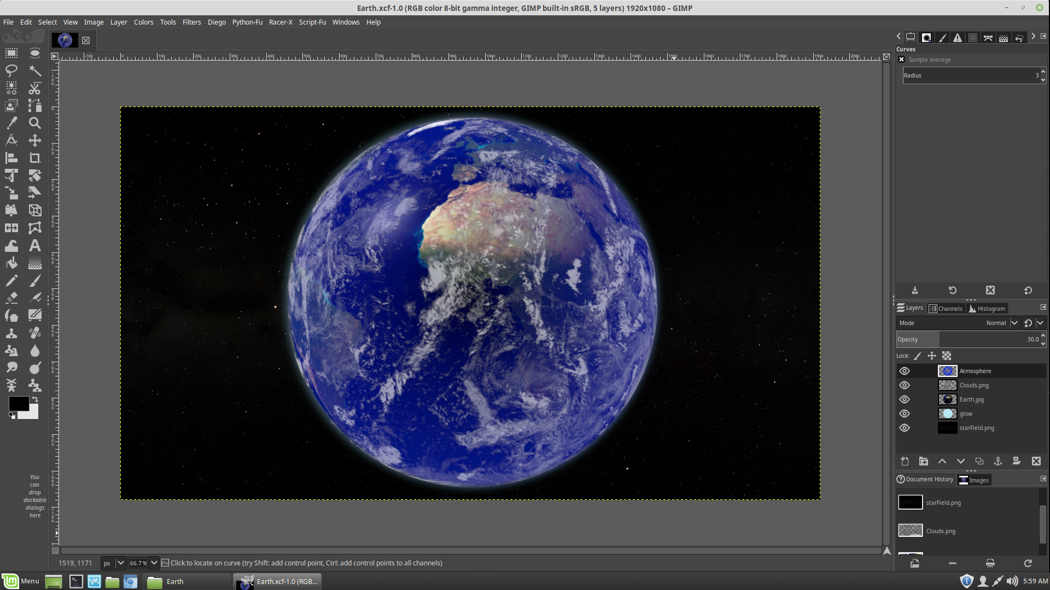1050x590 pixels.
Task: Select the Paintbrush tool
Action: [35, 281]
